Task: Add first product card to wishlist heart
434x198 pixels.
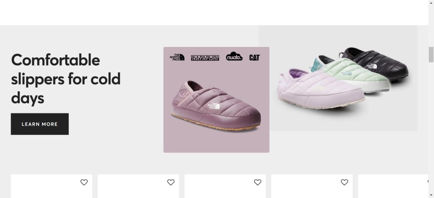Action: pos(84,182)
